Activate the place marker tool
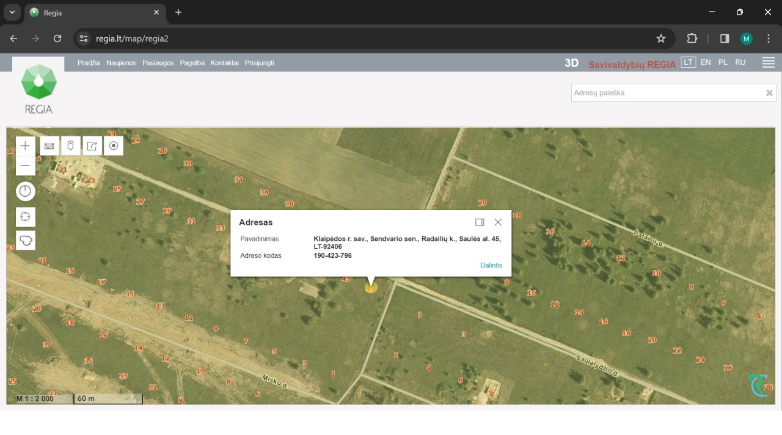Viewport: 782px width, 435px height. [71, 146]
